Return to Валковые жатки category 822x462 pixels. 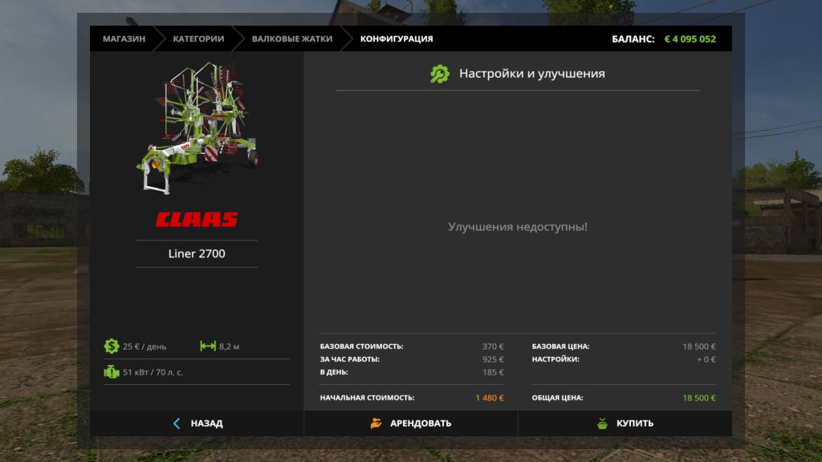287,38
